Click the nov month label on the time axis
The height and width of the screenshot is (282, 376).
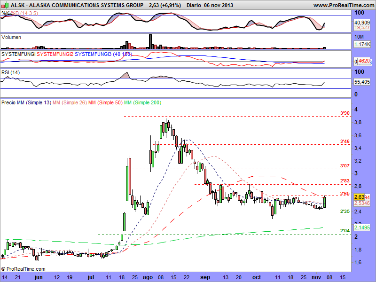click(316, 277)
